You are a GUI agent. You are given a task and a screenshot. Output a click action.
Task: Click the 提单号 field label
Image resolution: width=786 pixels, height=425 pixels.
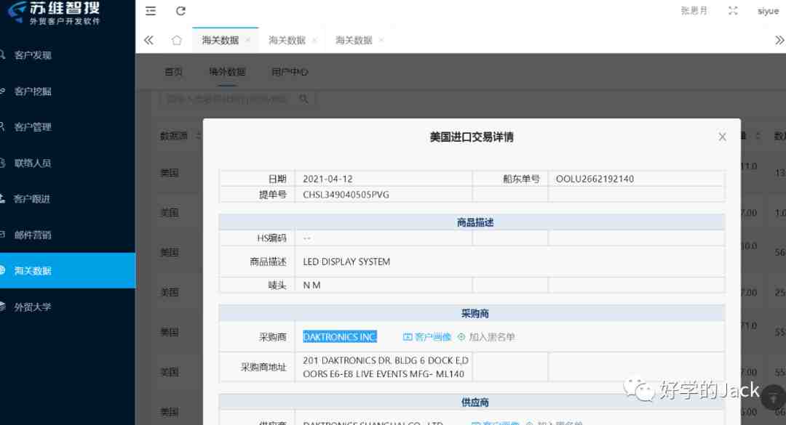pos(273,195)
